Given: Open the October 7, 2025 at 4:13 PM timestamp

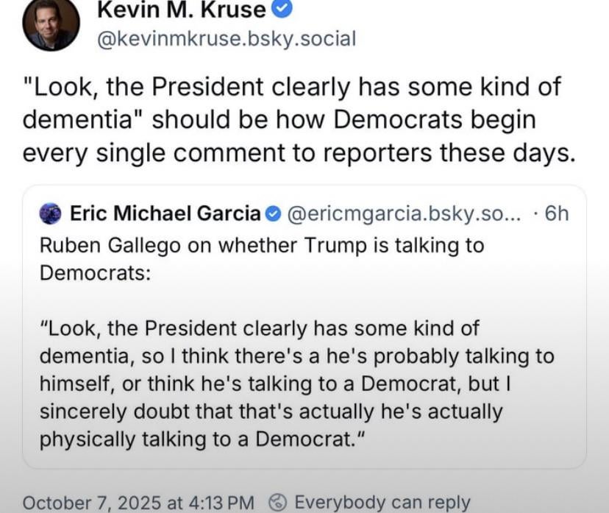Looking at the screenshot, I should (138, 503).
